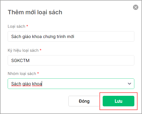Click the 'Nhóm loại sách' label

pos(22,74)
